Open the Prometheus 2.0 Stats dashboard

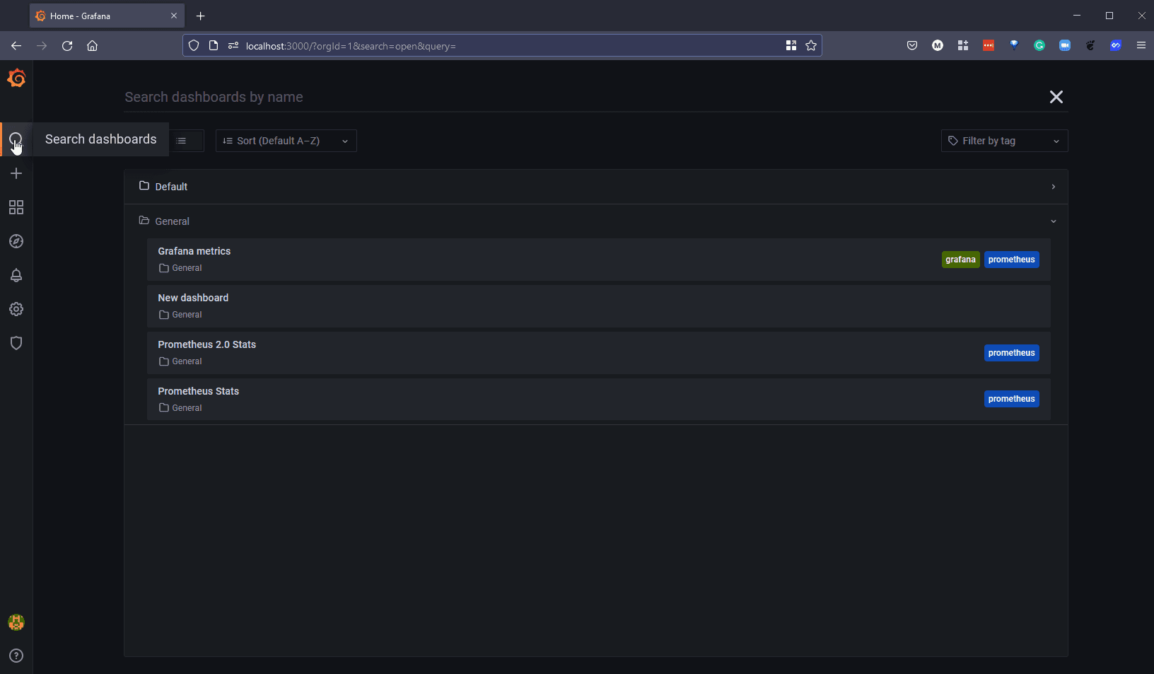207,344
